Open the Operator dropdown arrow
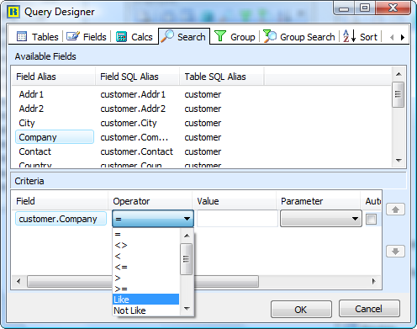The height and width of the screenshot is (329, 417). pyautogui.click(x=187, y=219)
